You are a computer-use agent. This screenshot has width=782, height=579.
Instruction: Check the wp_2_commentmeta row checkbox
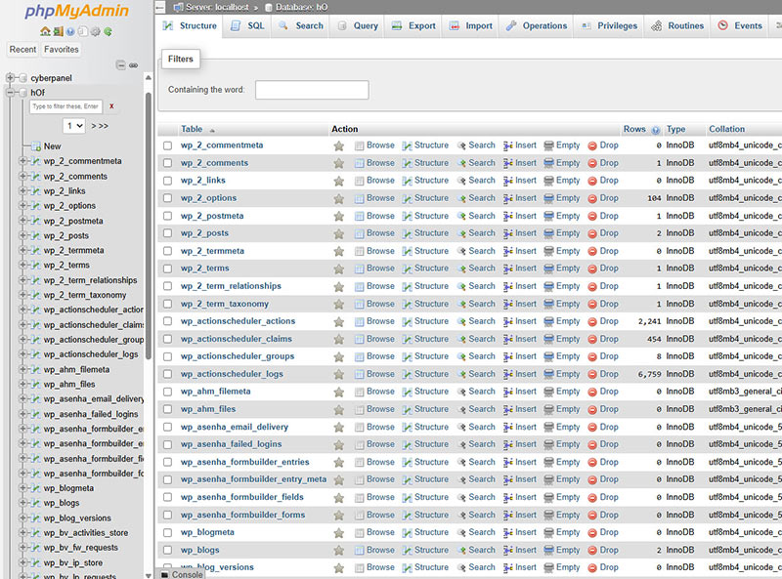pos(167,145)
